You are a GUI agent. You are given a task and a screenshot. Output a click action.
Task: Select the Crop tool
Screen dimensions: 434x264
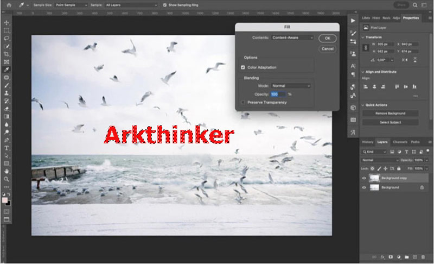click(x=7, y=54)
